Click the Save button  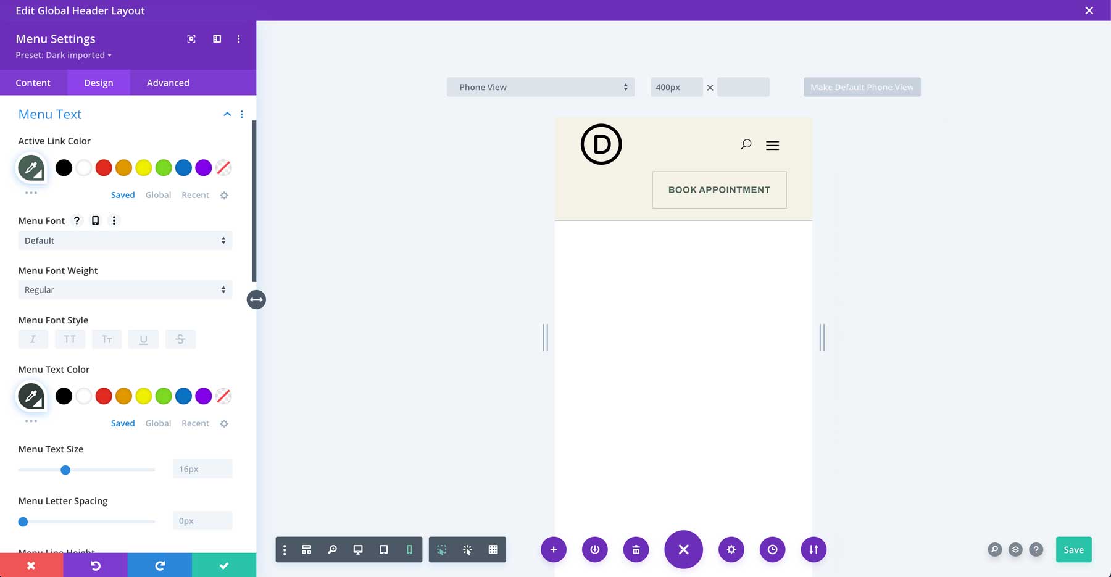click(1073, 549)
